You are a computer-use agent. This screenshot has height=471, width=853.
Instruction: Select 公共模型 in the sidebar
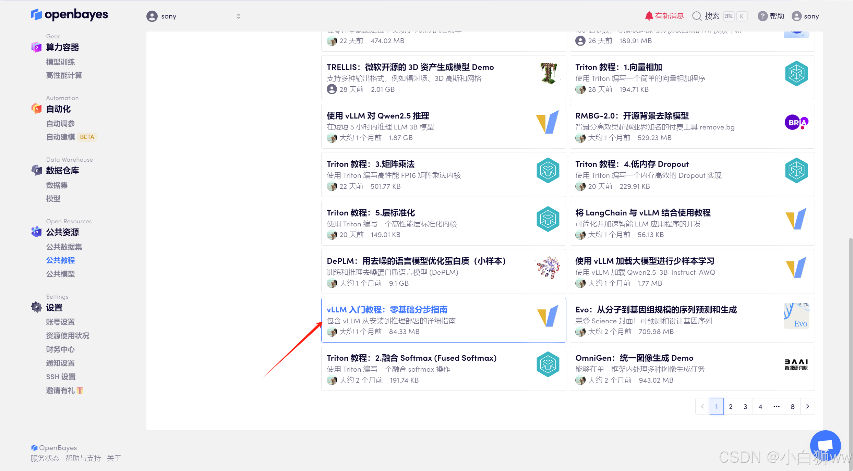coord(60,274)
